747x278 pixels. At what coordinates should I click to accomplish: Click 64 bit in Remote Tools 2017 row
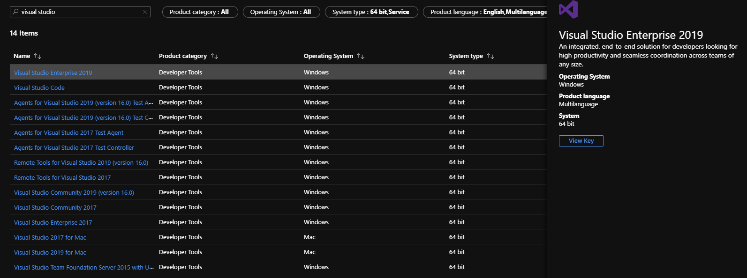click(457, 177)
